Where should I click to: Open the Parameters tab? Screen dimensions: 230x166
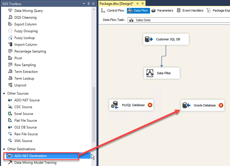162,10
